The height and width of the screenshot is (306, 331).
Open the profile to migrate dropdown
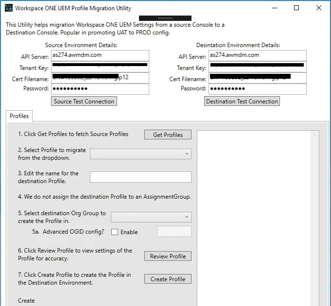(x=140, y=154)
